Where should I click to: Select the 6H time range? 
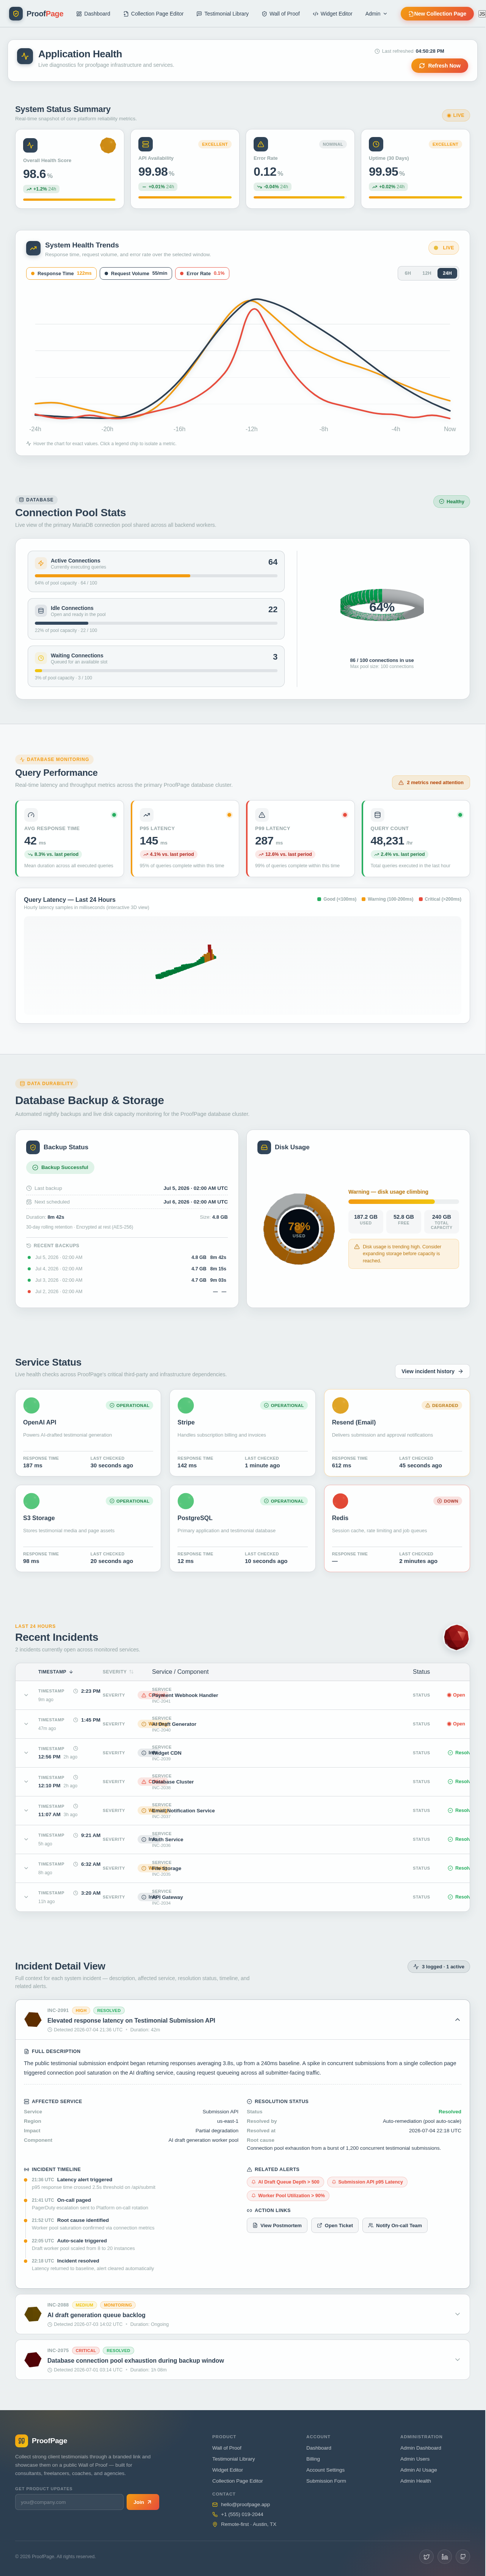pyautogui.click(x=407, y=273)
